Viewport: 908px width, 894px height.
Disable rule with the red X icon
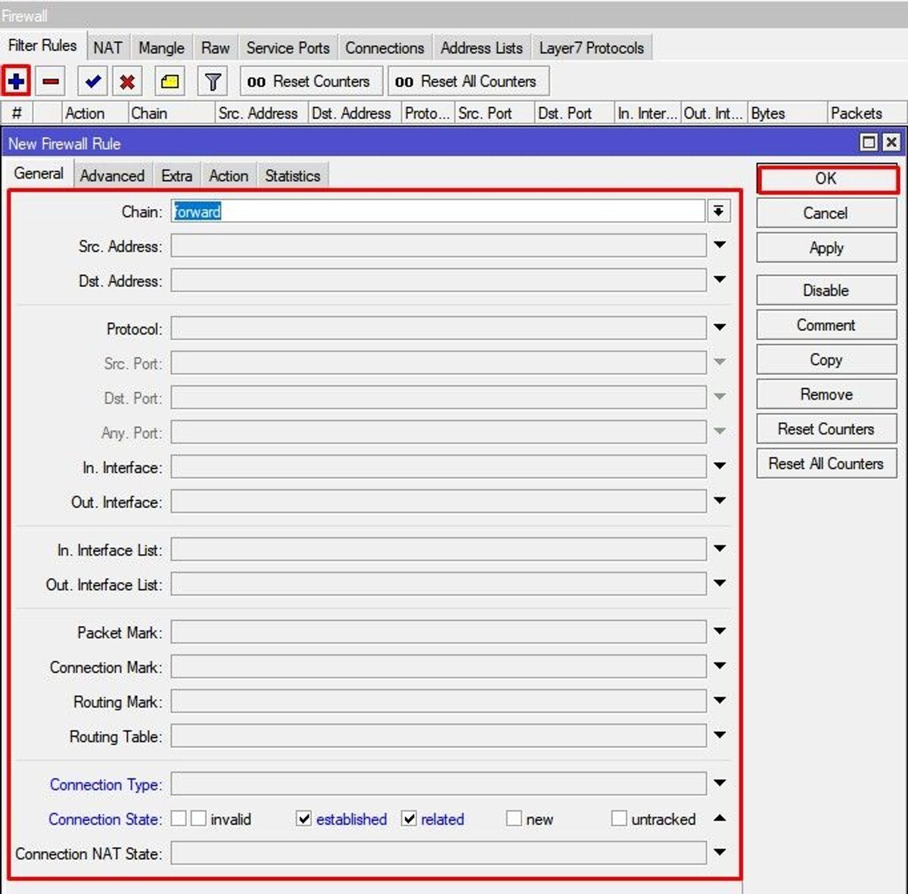pos(127,81)
